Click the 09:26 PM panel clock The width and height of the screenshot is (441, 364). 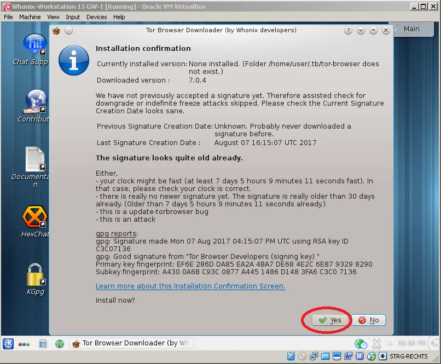tap(412, 343)
